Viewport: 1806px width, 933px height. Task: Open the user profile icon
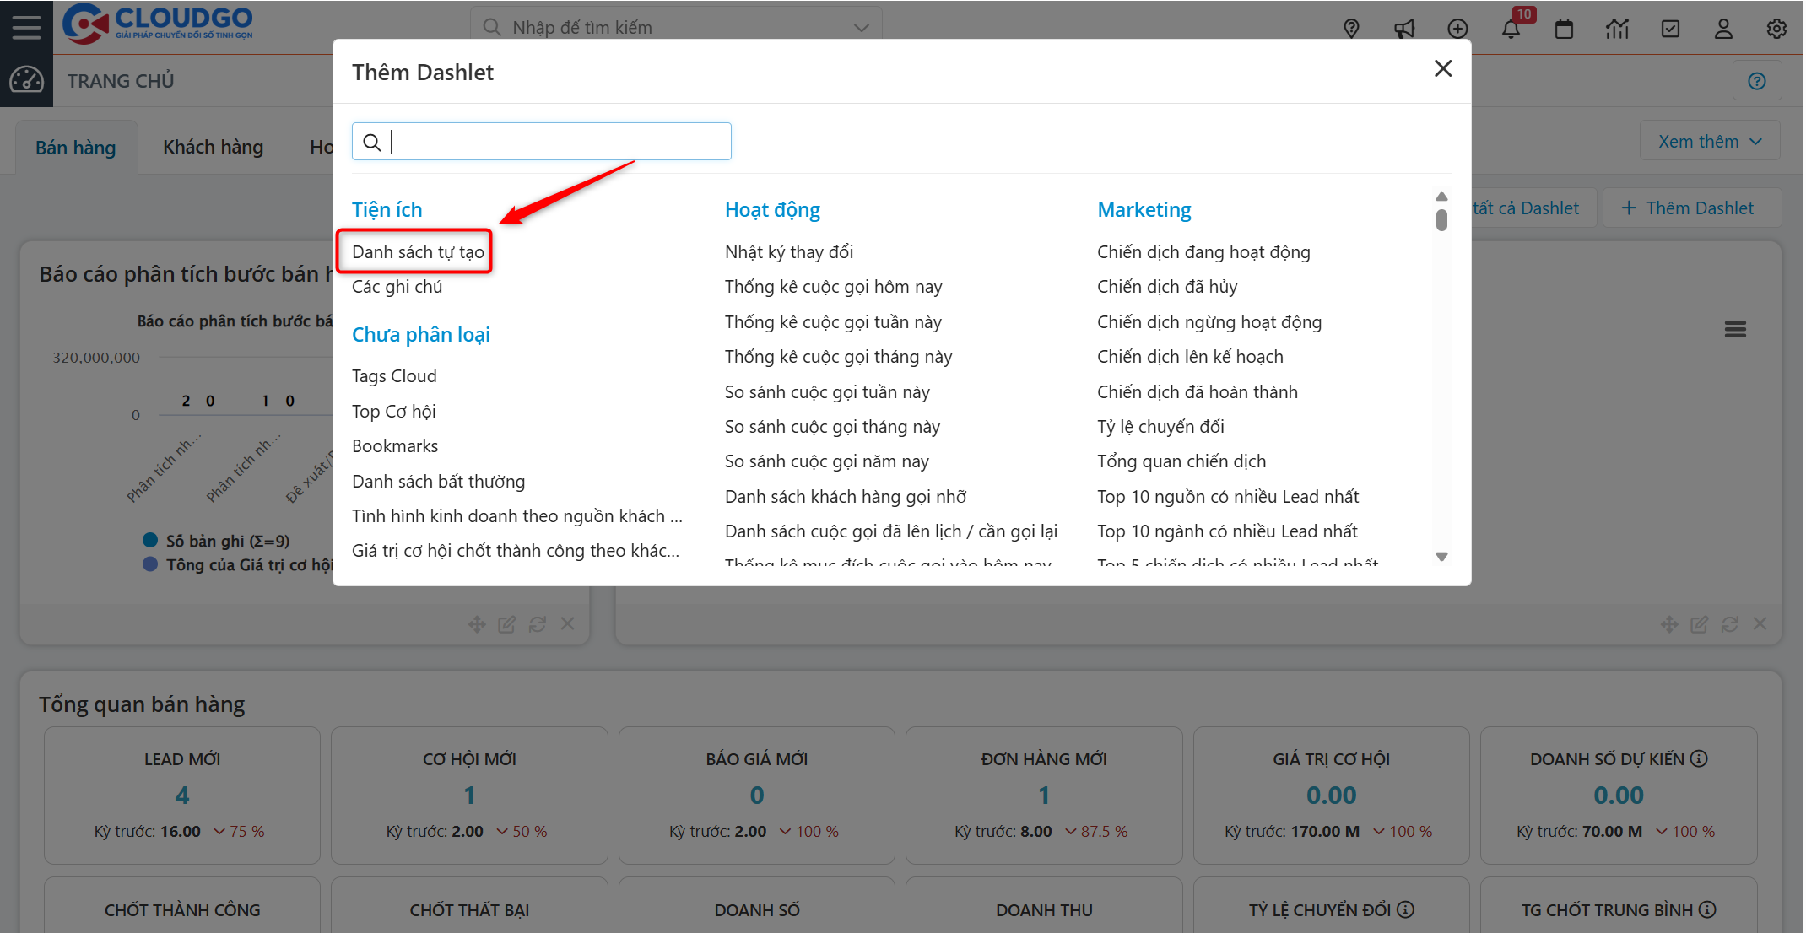tap(1723, 28)
